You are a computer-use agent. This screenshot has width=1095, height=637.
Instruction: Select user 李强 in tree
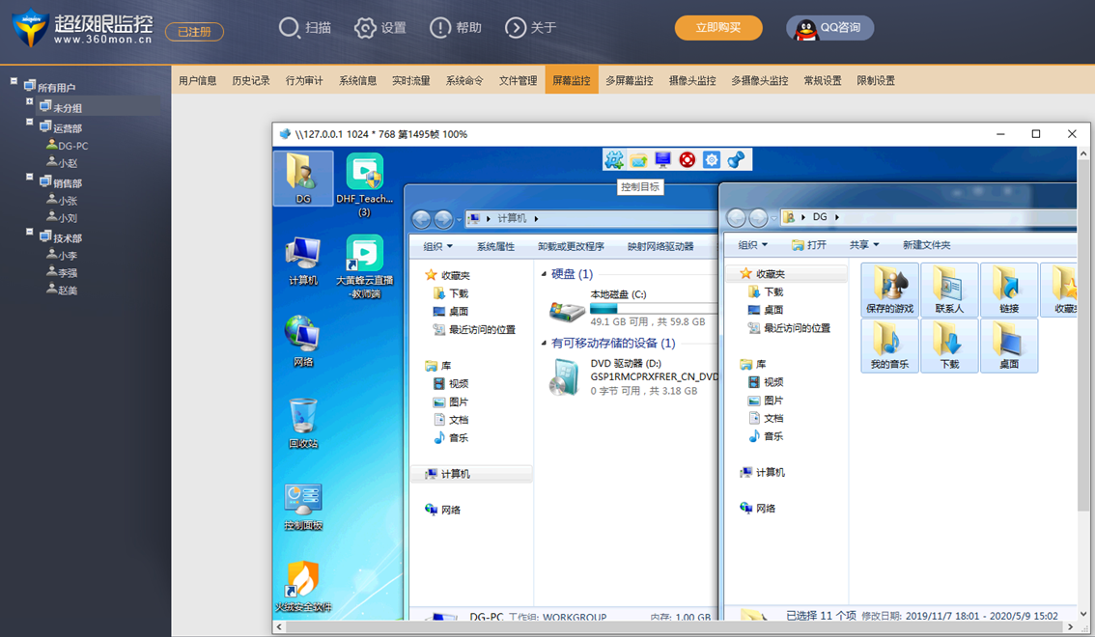[62, 273]
